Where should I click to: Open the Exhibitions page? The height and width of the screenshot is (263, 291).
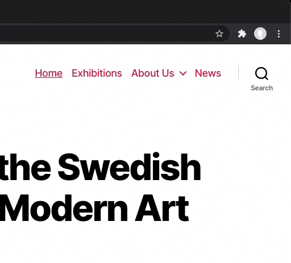point(97,73)
